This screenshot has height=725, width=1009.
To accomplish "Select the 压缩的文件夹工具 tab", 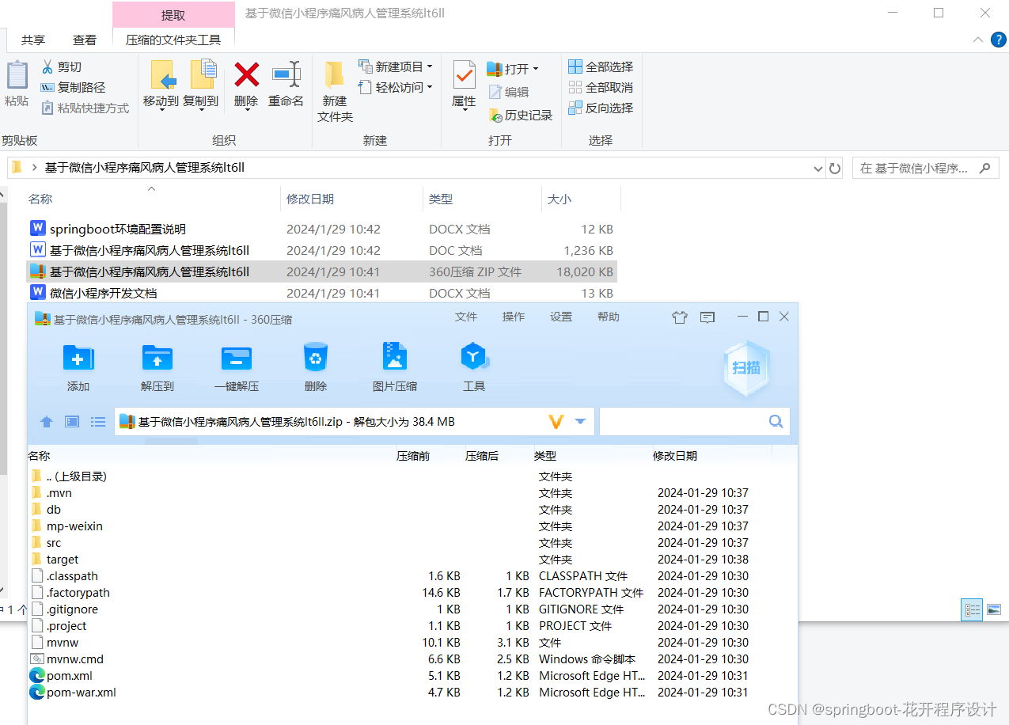I will click(173, 40).
